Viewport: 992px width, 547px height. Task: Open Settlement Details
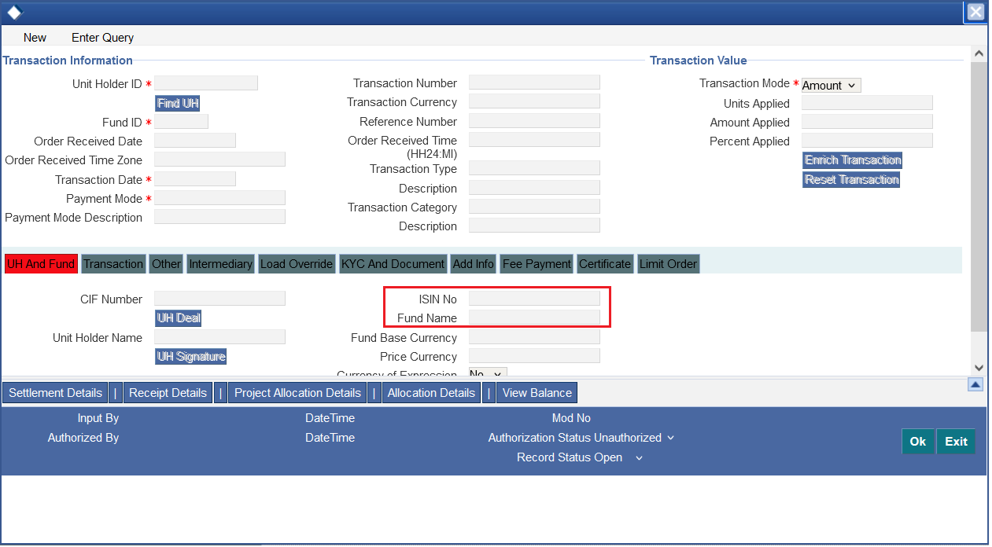click(x=55, y=393)
